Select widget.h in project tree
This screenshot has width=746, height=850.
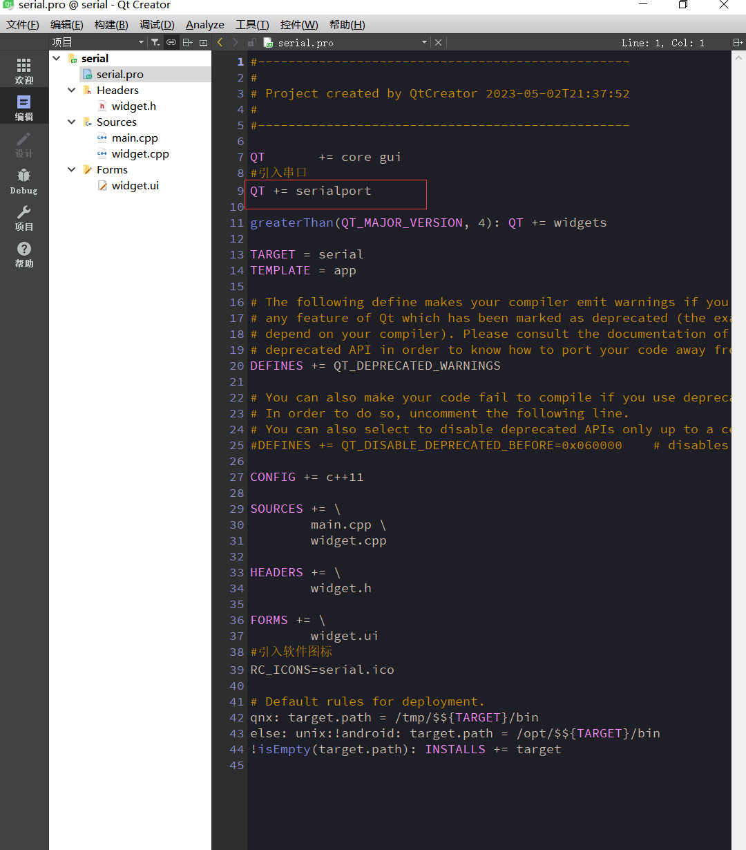click(134, 106)
